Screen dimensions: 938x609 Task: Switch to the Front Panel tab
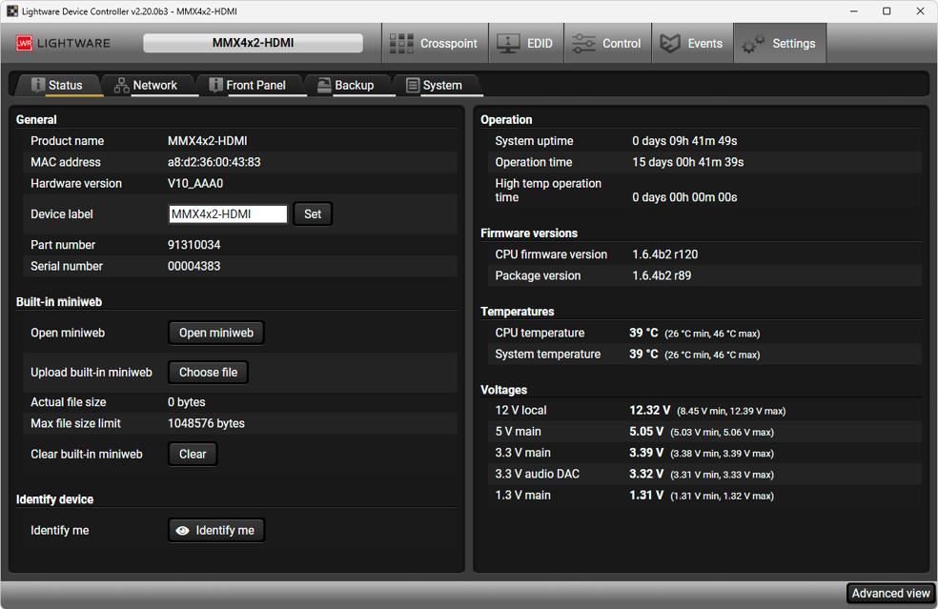pos(255,86)
